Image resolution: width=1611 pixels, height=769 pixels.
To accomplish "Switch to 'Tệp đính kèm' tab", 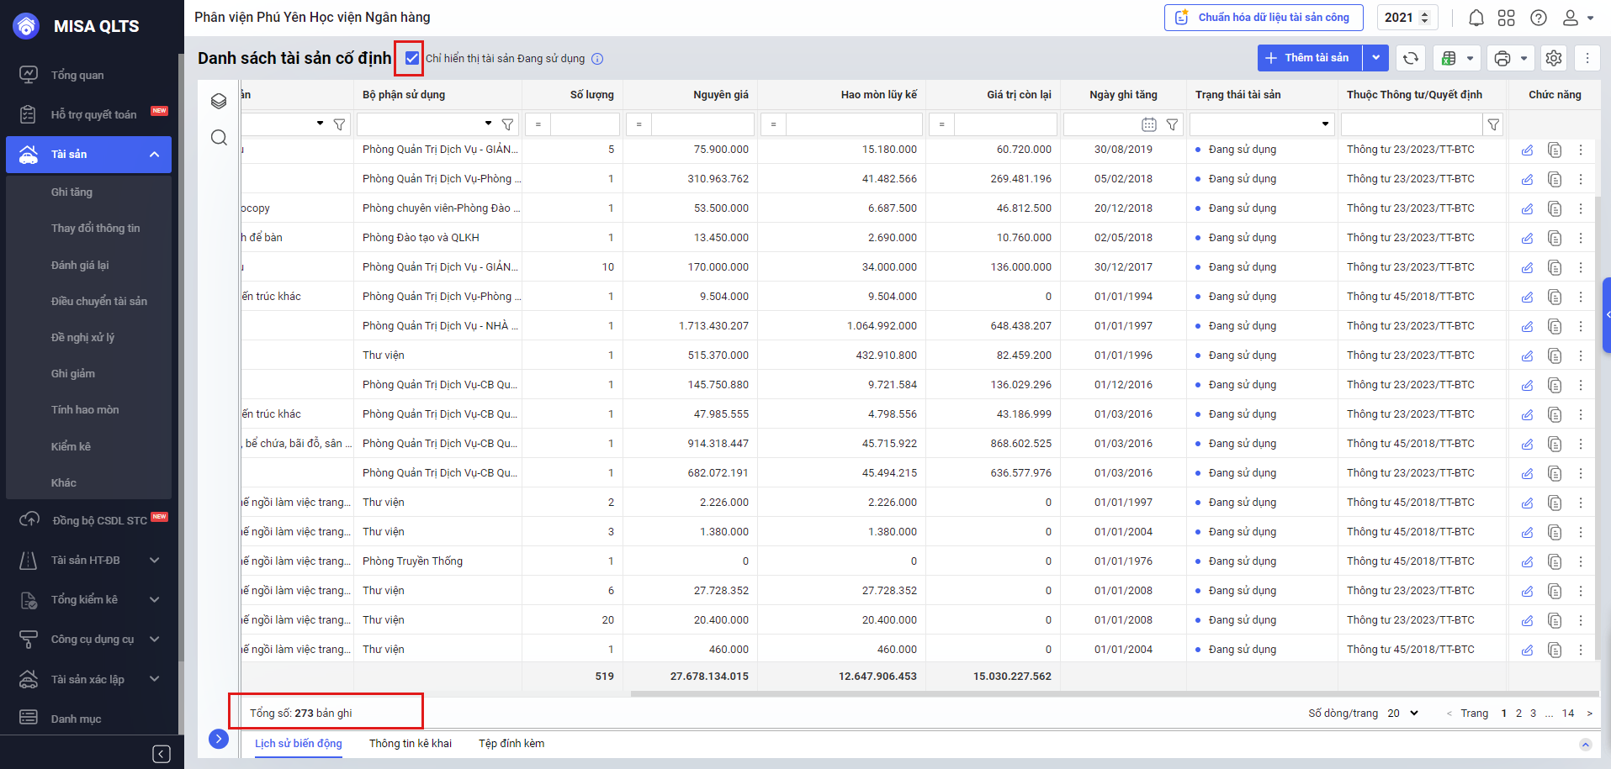I will pyautogui.click(x=511, y=744).
